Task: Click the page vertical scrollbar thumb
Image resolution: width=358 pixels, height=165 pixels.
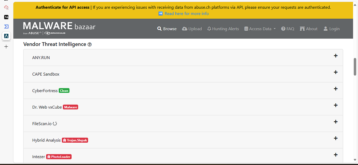Action: [355, 67]
